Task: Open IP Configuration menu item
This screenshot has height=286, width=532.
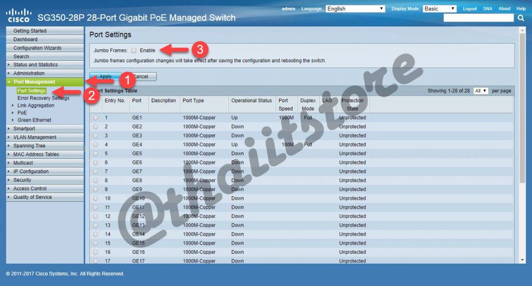Action: click(x=45, y=171)
